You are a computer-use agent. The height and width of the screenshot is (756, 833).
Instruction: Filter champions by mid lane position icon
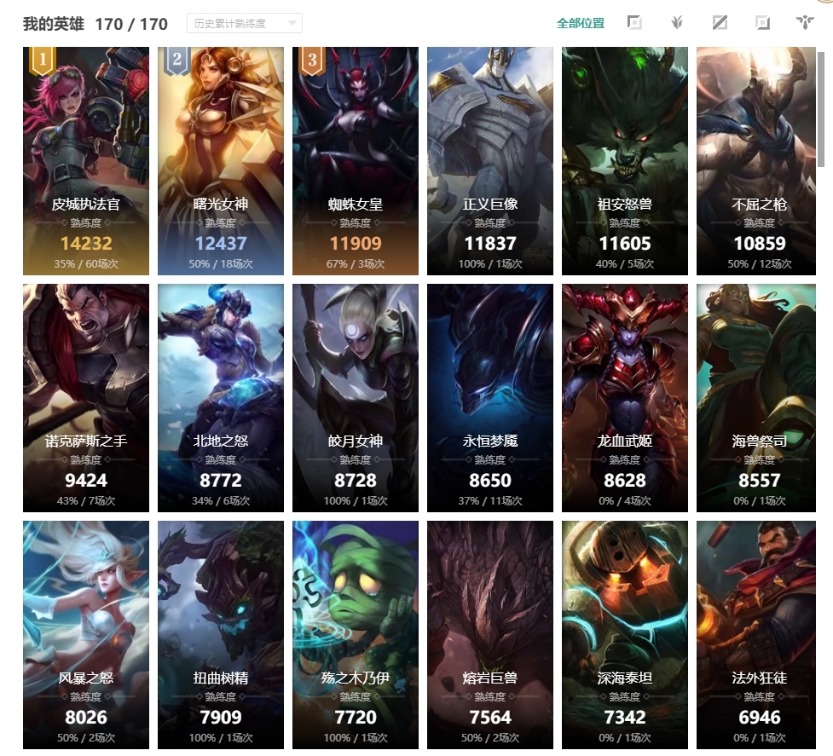(720, 23)
